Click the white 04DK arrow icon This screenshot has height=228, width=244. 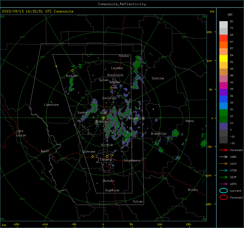(x=223, y=157)
